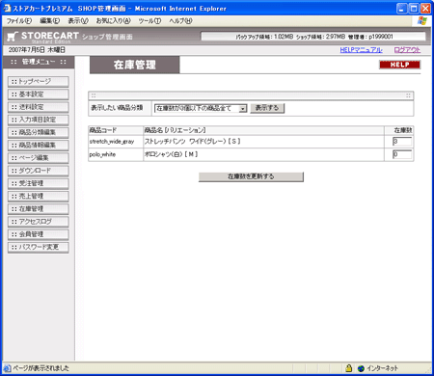434x376 pixels.
Task: Open 基本設定 from the menu
Action: click(x=39, y=94)
